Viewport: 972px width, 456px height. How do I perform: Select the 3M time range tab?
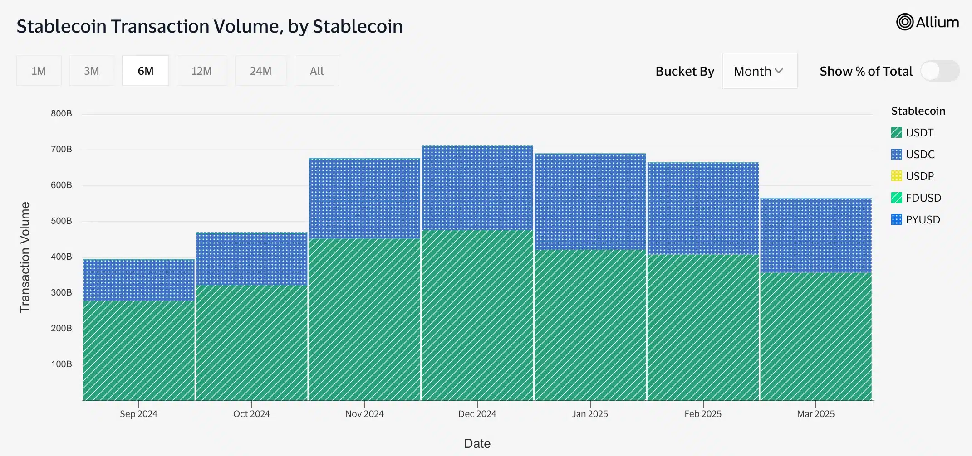pos(91,71)
